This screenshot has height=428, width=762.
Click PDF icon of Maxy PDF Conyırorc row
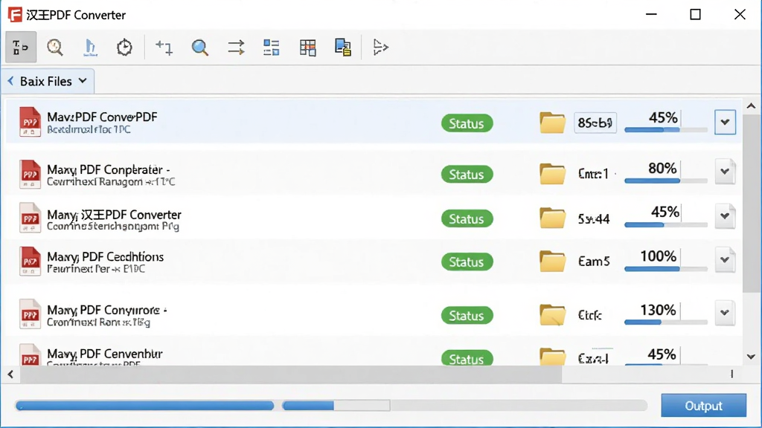pos(30,314)
